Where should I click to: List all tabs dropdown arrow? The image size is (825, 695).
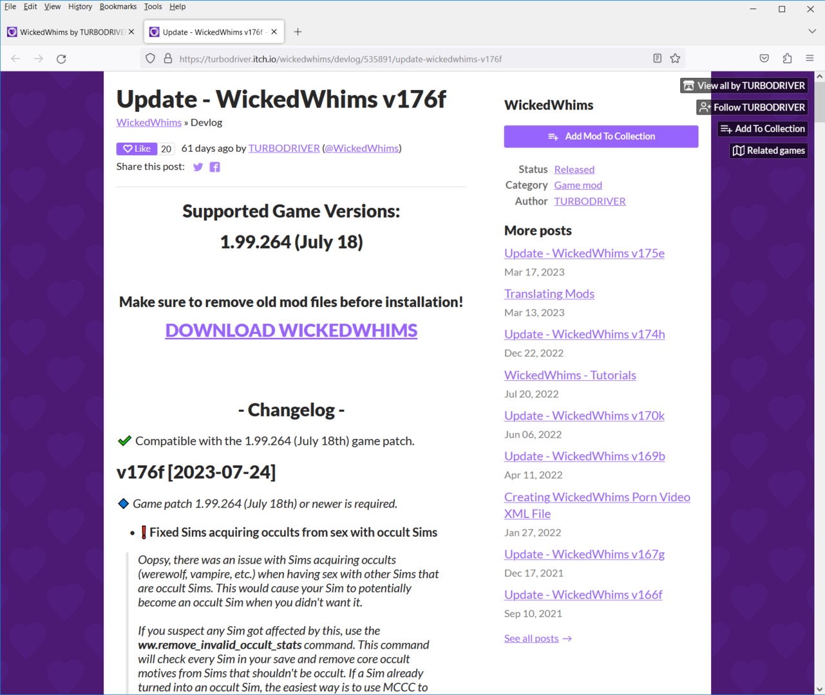pos(811,32)
